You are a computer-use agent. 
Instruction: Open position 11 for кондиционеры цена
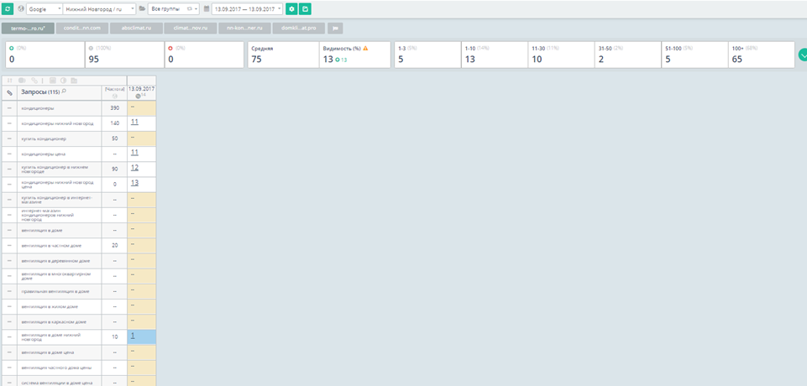point(134,152)
